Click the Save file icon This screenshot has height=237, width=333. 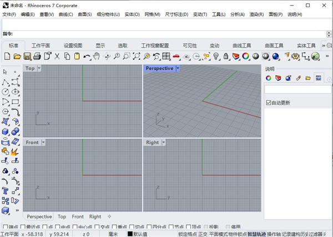27,56
